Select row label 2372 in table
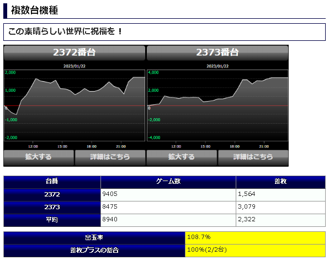The image size is (329, 260). [52, 195]
